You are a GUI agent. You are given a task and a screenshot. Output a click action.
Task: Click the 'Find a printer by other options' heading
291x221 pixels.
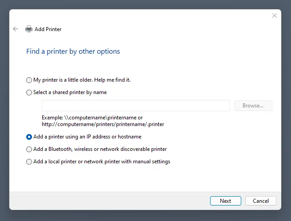tap(73, 51)
